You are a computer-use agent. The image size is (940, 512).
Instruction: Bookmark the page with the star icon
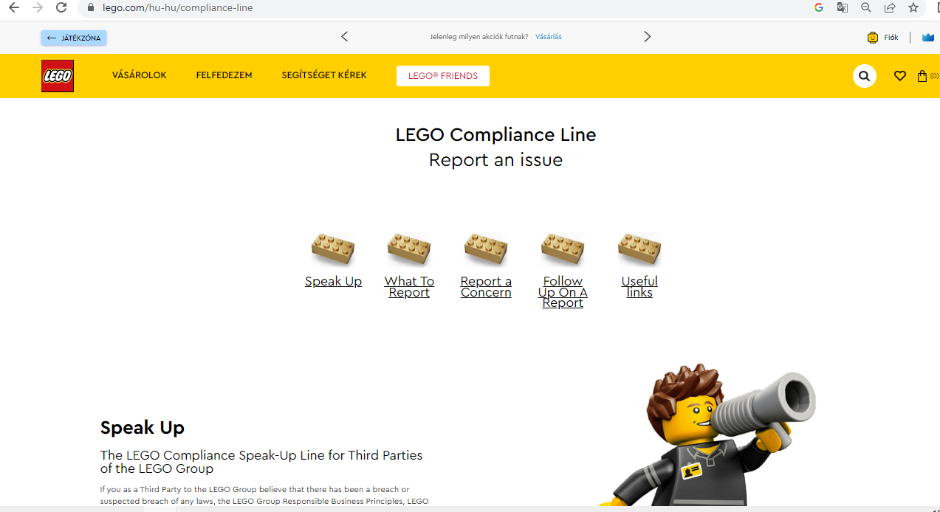(x=913, y=8)
